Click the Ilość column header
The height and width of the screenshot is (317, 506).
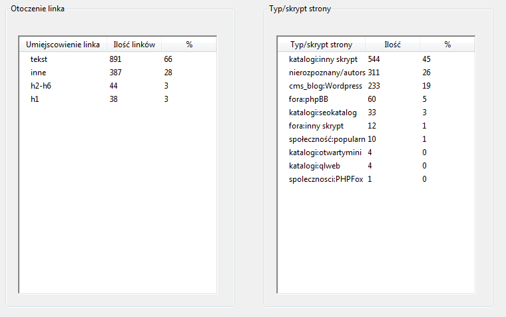[x=392, y=45]
